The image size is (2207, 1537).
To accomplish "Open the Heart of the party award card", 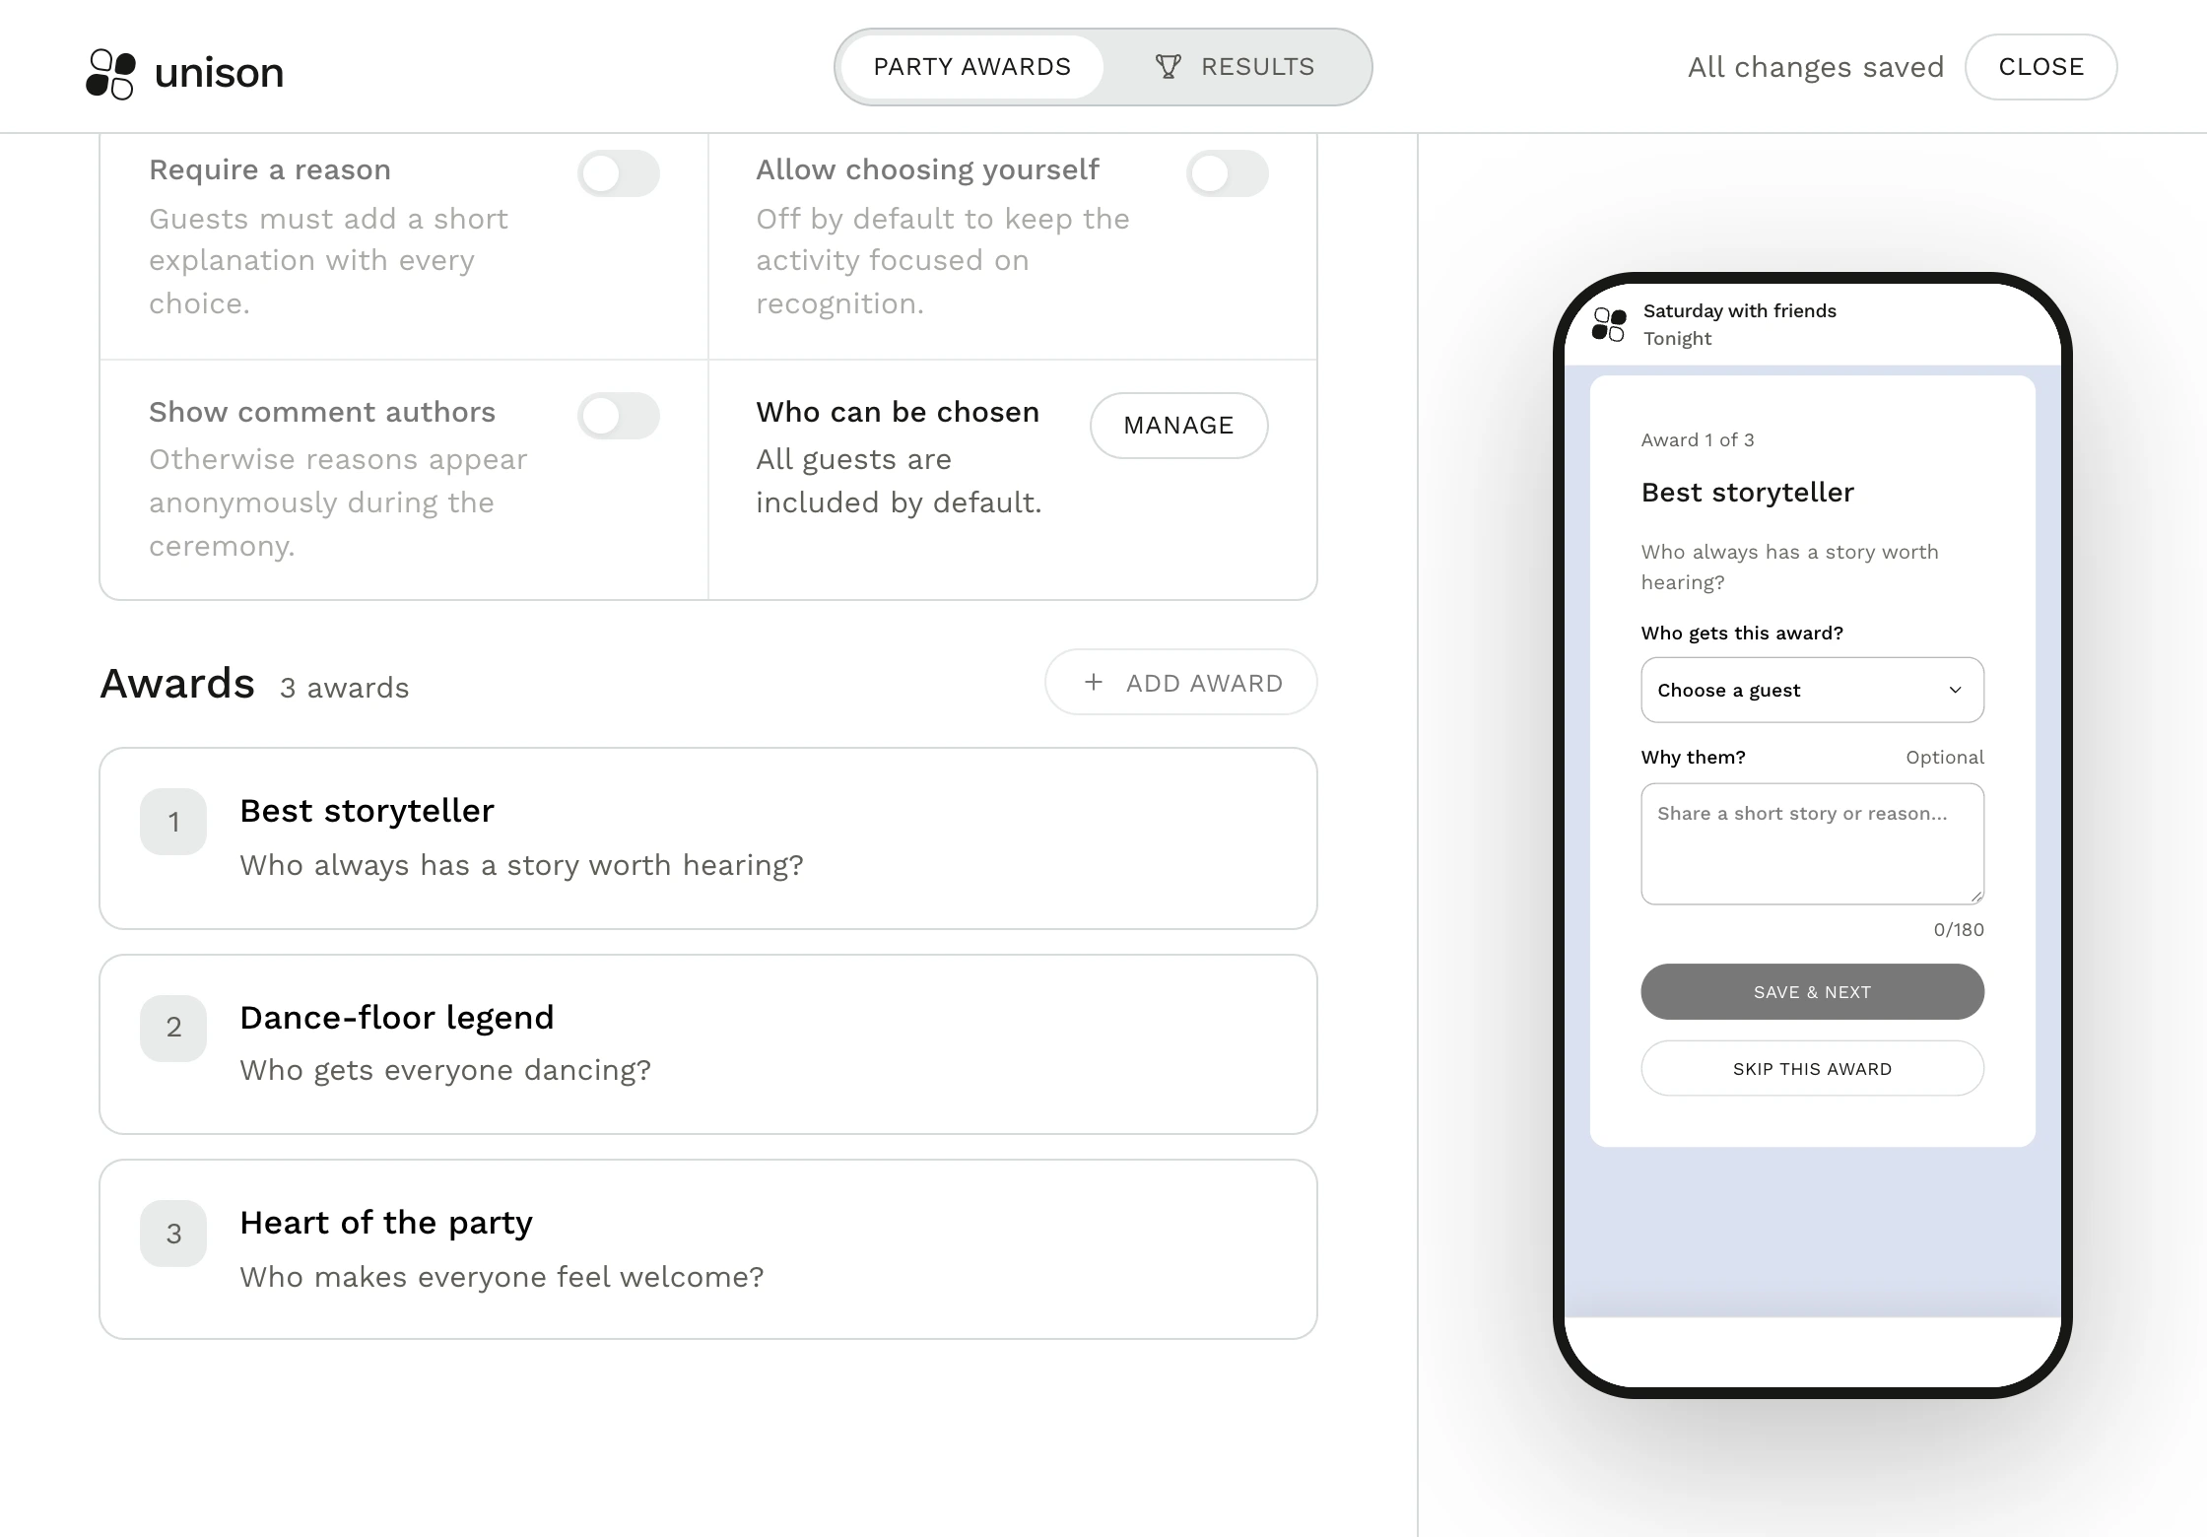I will [708, 1249].
